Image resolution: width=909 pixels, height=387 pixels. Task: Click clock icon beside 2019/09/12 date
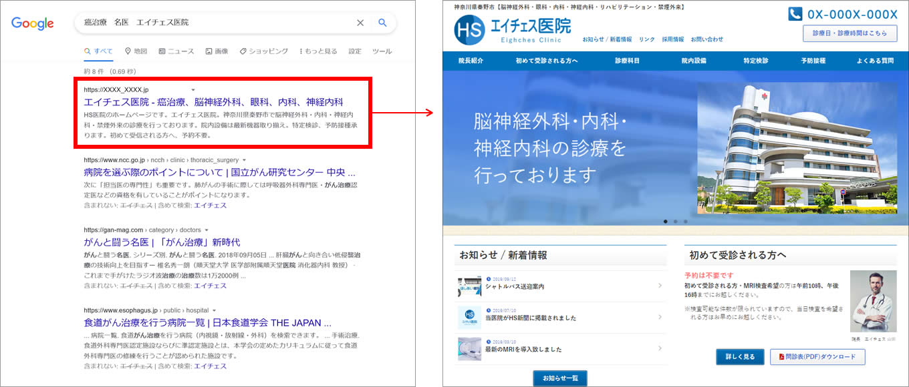(x=489, y=279)
